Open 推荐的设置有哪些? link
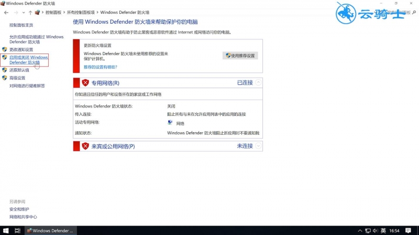 100,67
